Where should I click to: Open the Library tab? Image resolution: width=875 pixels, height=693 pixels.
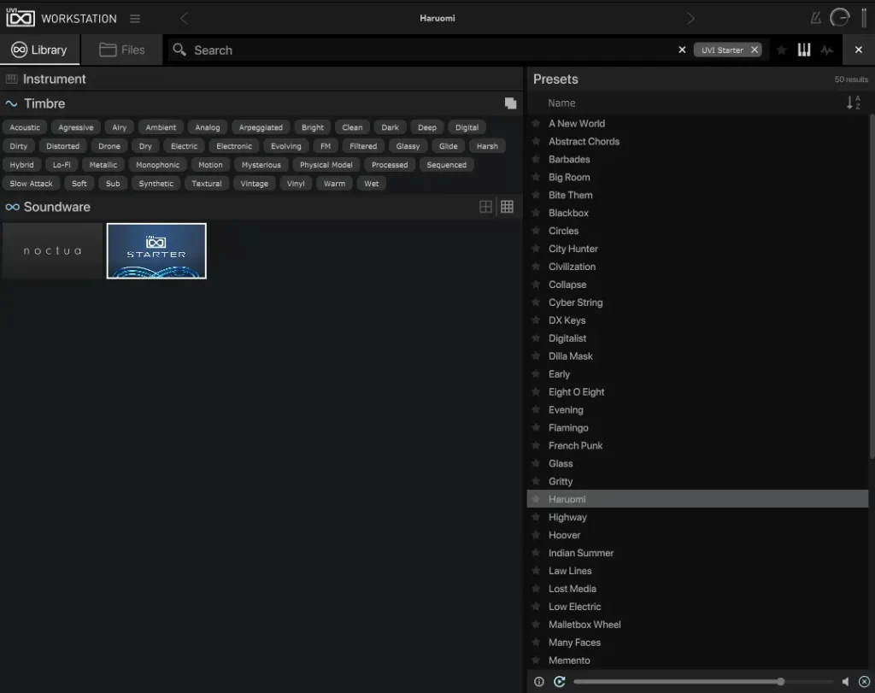click(x=39, y=50)
